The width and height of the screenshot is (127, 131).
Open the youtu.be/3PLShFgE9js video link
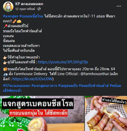point(63,62)
